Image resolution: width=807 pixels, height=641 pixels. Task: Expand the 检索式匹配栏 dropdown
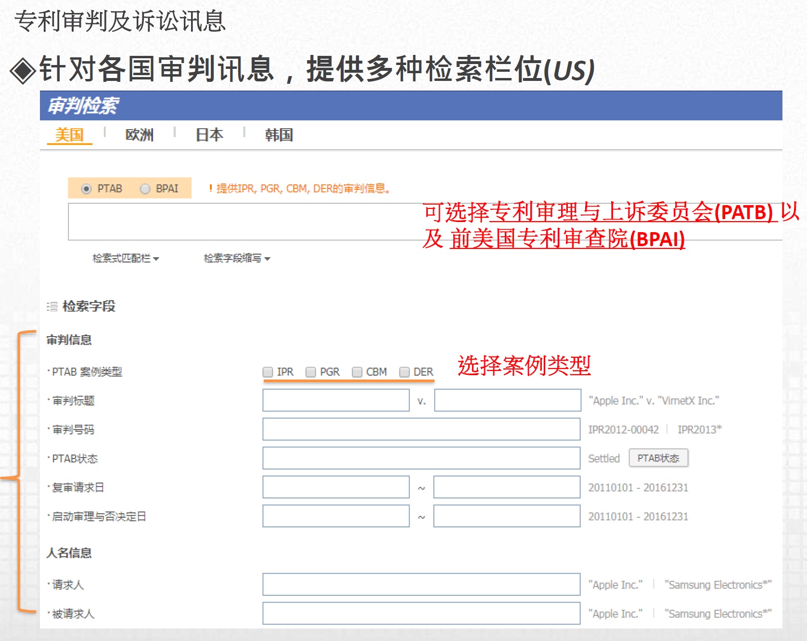click(126, 259)
